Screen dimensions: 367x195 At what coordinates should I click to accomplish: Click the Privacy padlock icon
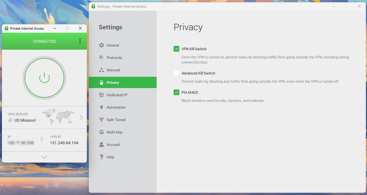(x=102, y=82)
